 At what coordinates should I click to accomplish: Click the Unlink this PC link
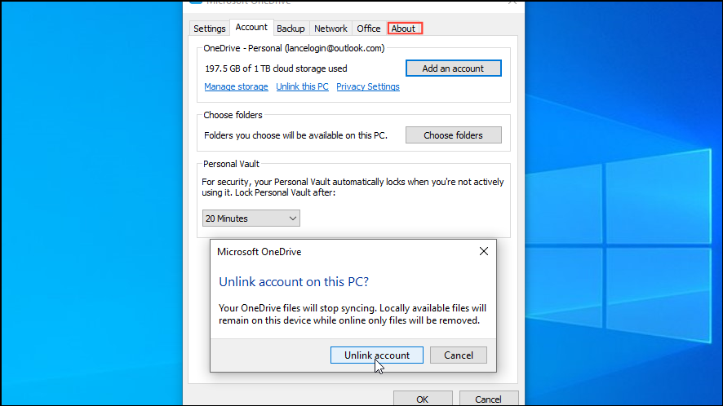[302, 86]
